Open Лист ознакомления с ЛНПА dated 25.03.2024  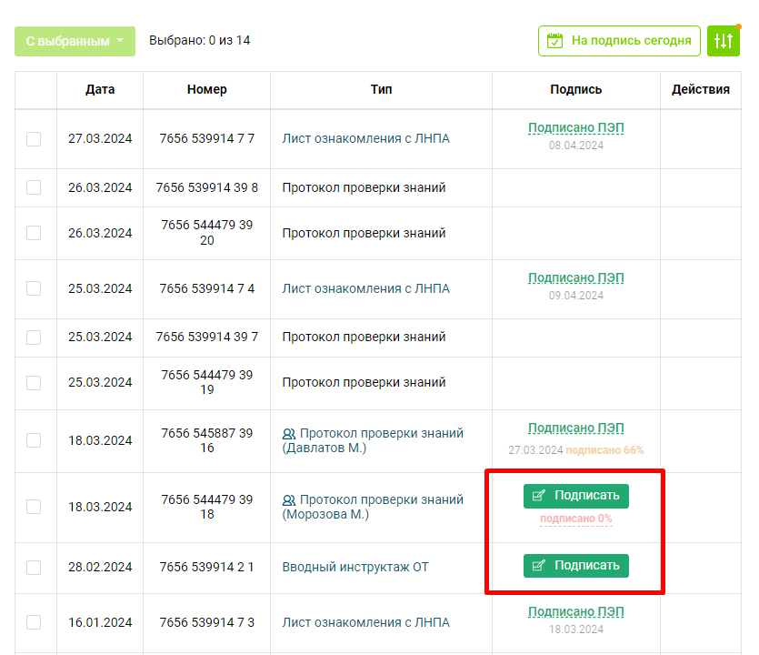click(366, 288)
